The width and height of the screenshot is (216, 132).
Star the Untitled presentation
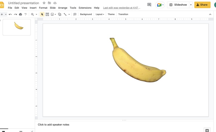(44, 3)
